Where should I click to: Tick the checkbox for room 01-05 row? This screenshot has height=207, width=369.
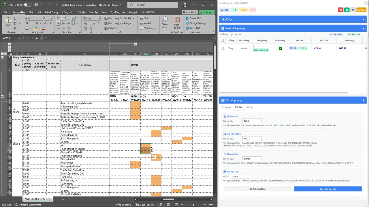tap(222, 48)
